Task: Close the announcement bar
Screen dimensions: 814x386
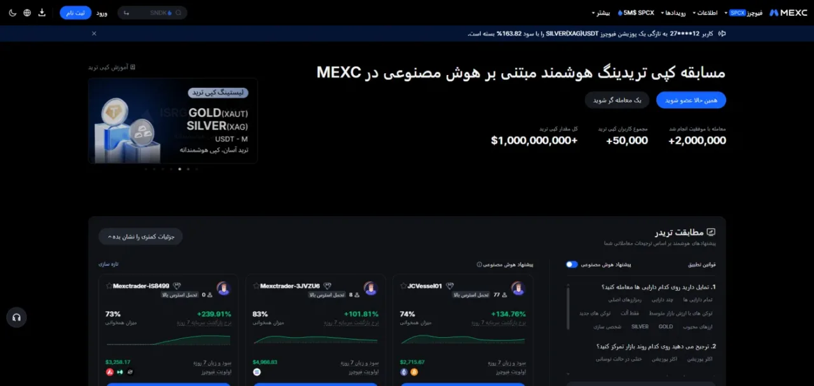Action: [x=94, y=34]
